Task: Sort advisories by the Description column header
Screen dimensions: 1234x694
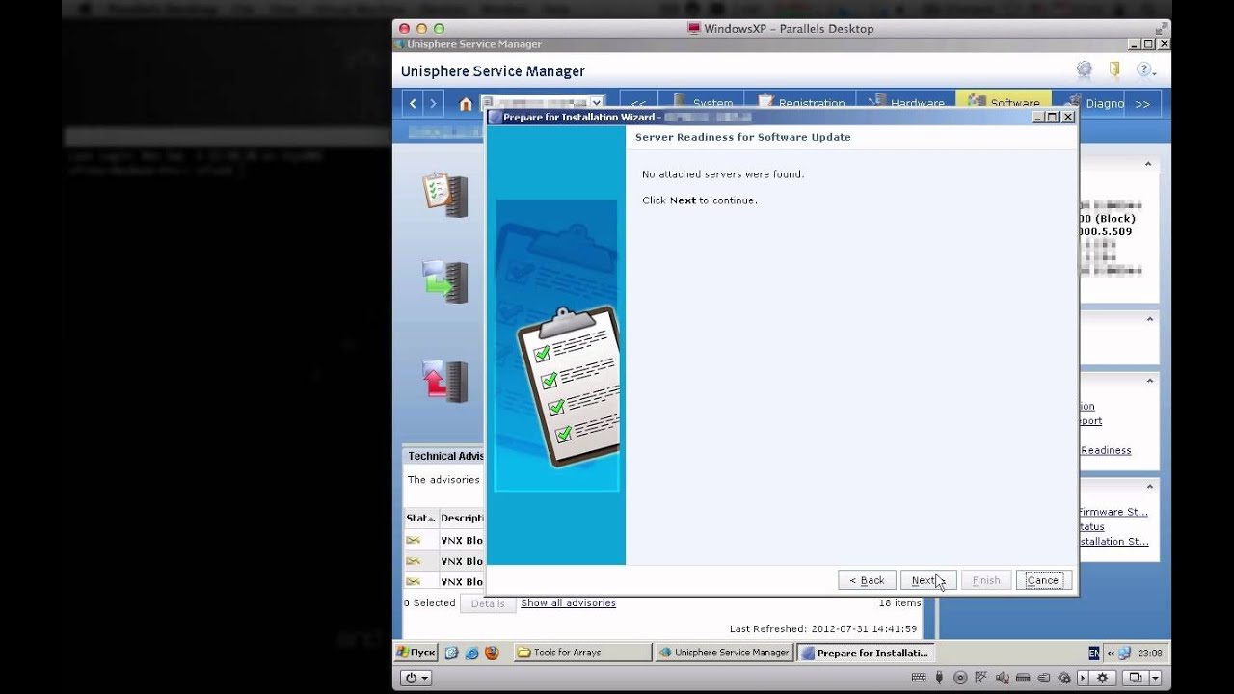Action: tap(462, 518)
